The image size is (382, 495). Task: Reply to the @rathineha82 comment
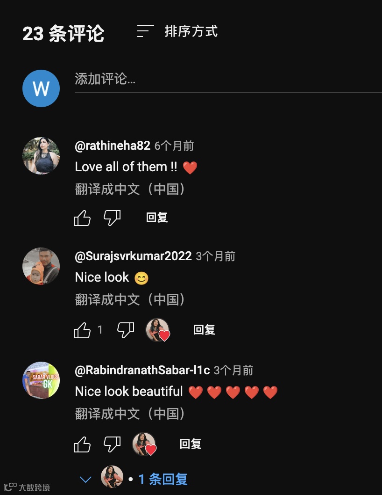coord(157,218)
